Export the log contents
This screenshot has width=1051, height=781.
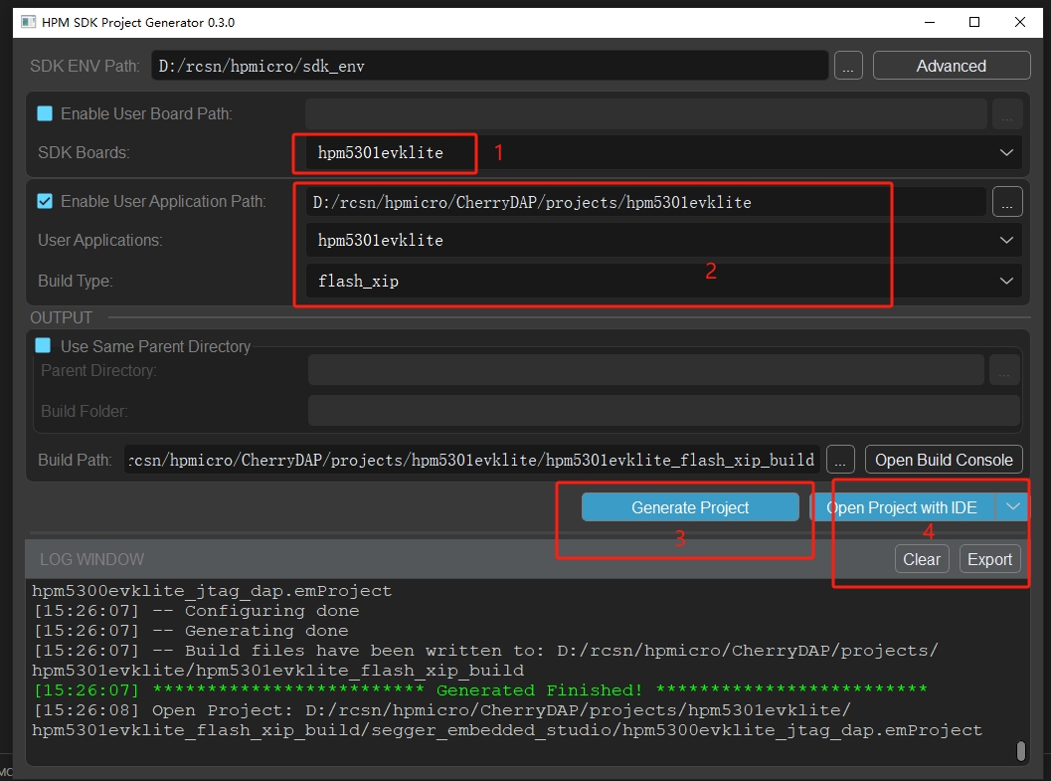pyautogui.click(x=989, y=558)
